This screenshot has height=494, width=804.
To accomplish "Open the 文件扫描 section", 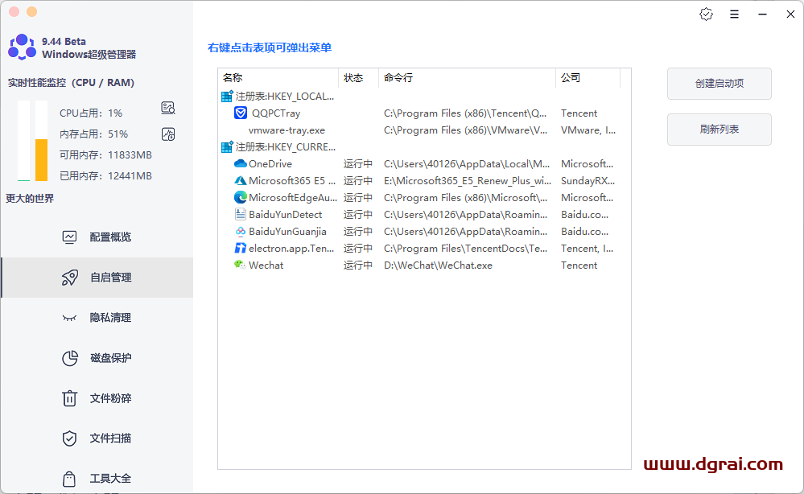I will [x=97, y=438].
